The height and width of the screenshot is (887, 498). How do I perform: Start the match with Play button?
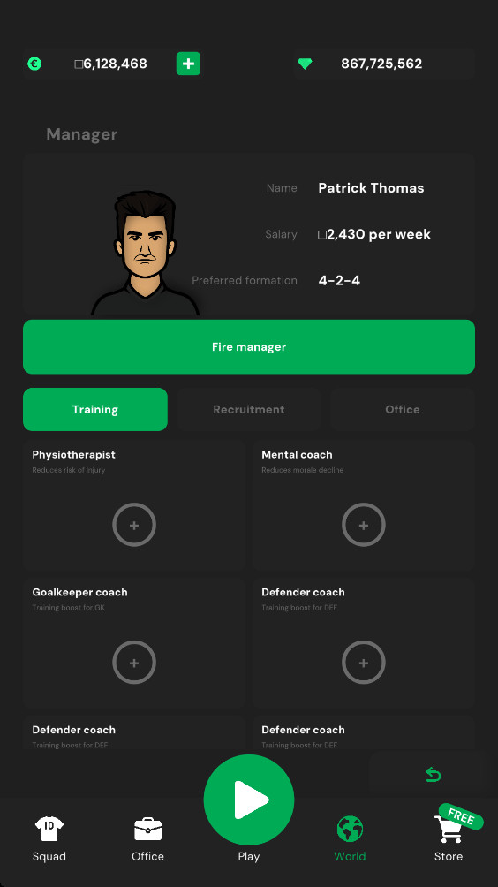click(249, 800)
